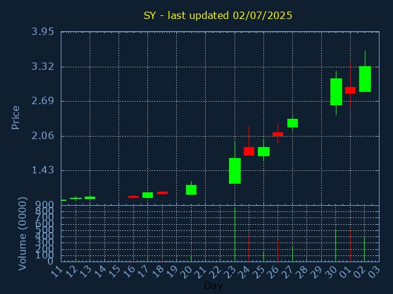The image size is (393, 294).
Task: Click the 1.43 price axis label
Action: coord(42,170)
